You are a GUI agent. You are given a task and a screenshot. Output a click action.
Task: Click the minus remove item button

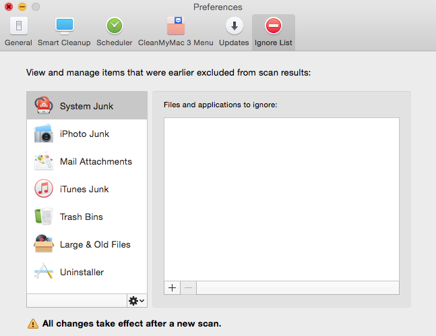tap(189, 287)
